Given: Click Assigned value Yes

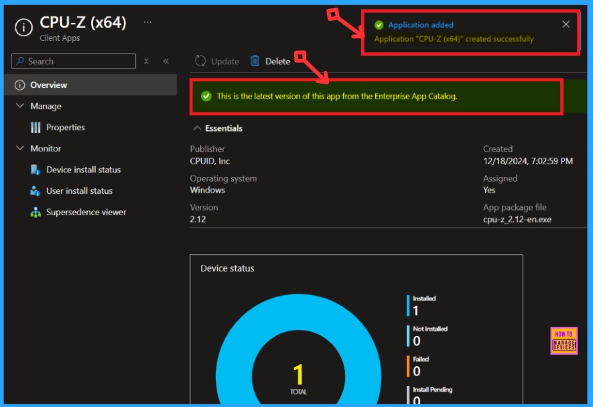Looking at the screenshot, I should [489, 190].
